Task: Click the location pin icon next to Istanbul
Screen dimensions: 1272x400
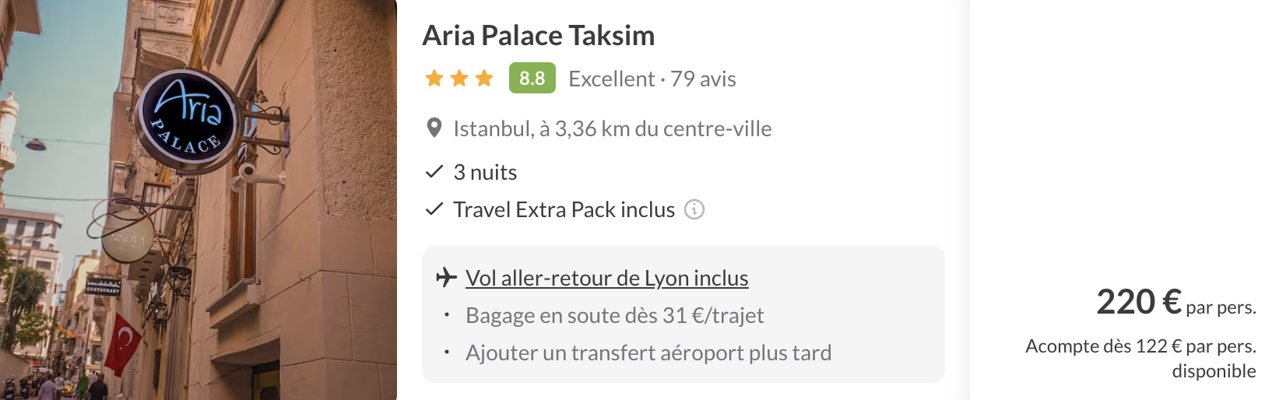Action: point(434,128)
